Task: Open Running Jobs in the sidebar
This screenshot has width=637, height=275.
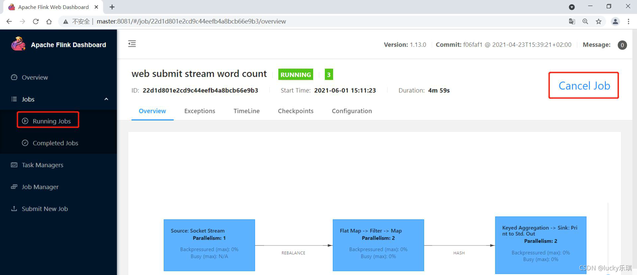Action: click(x=58, y=121)
